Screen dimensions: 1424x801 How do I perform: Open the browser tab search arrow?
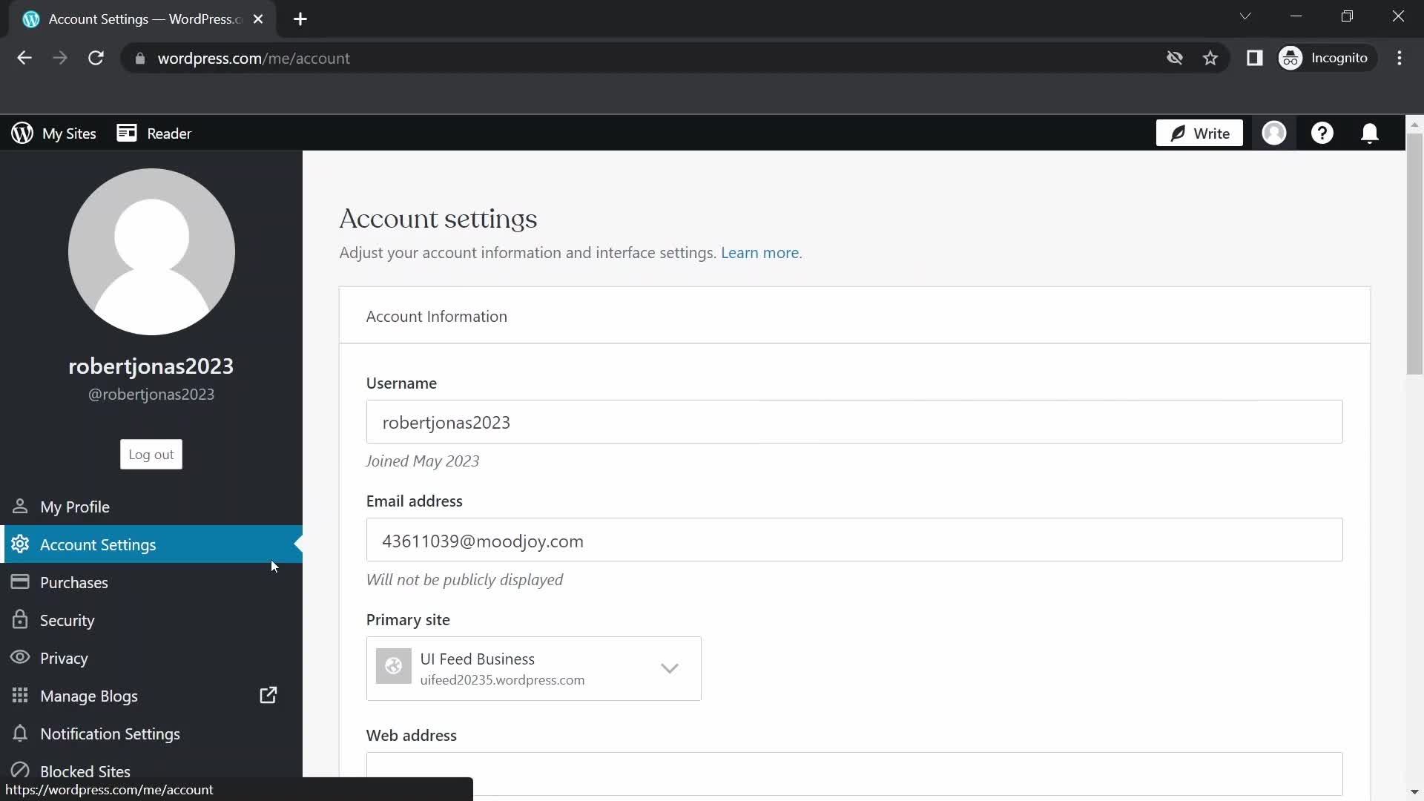[x=1245, y=16]
